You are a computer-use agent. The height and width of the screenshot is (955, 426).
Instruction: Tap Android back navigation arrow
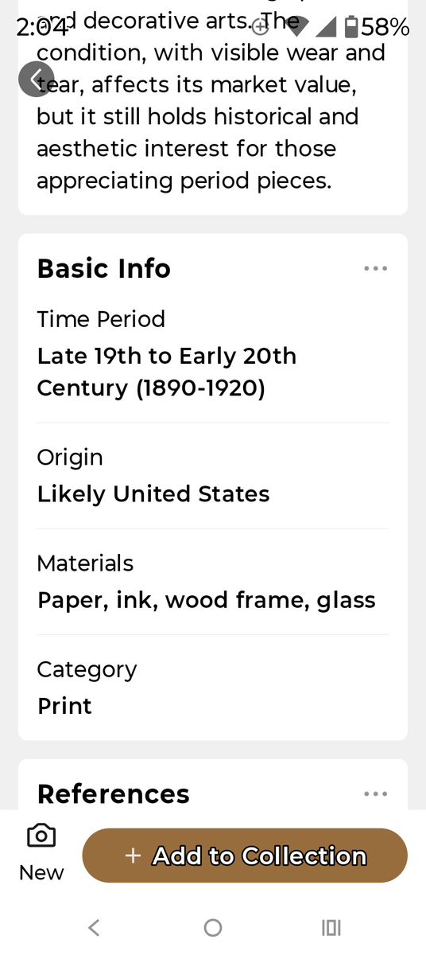tap(94, 927)
